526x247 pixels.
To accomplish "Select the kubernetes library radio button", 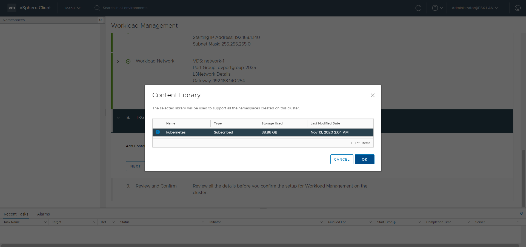I will [x=158, y=132].
